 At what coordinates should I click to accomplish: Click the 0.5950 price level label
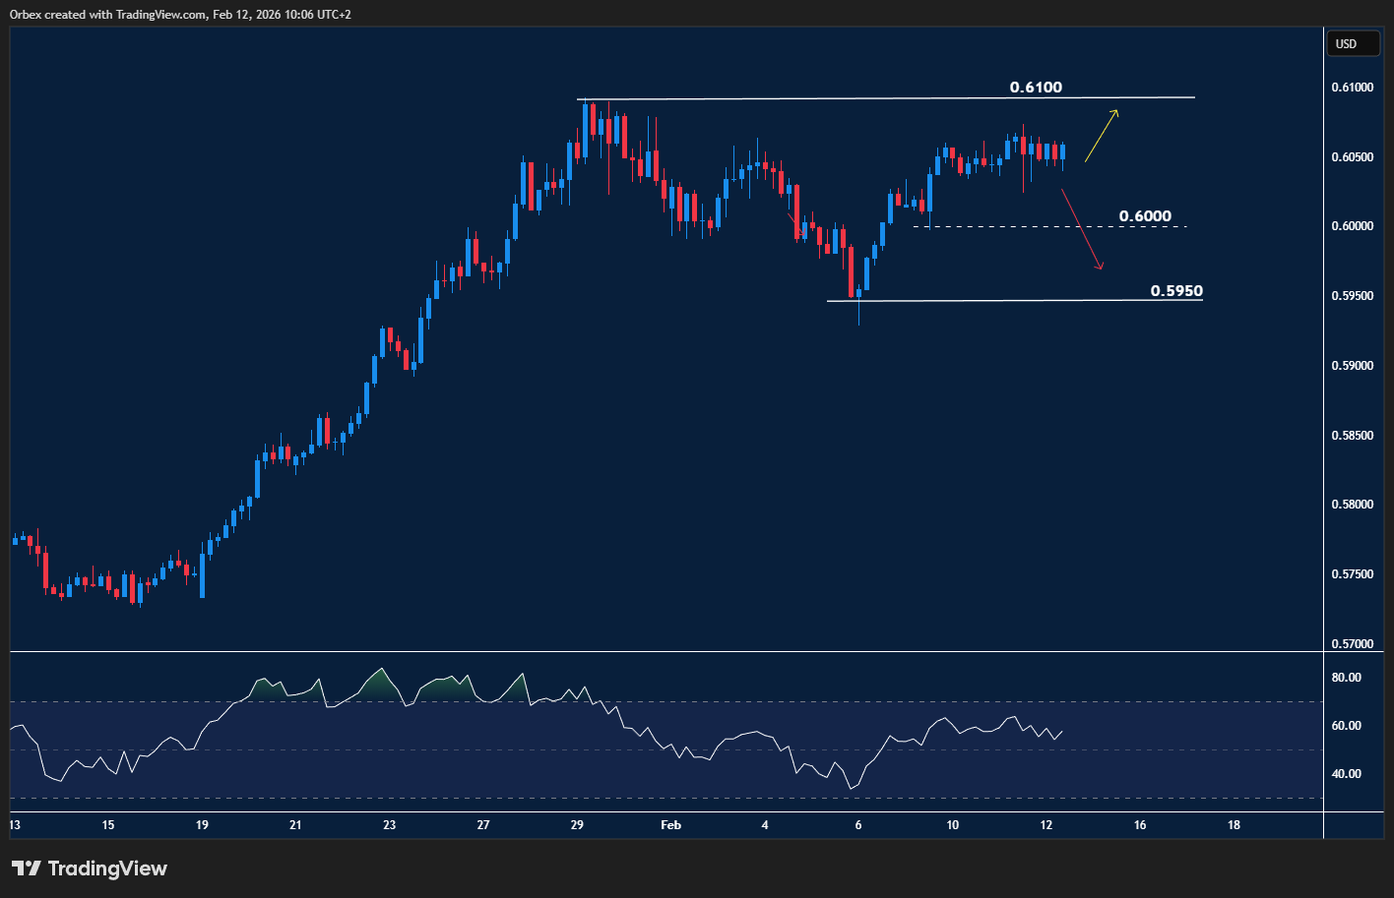[1177, 290]
